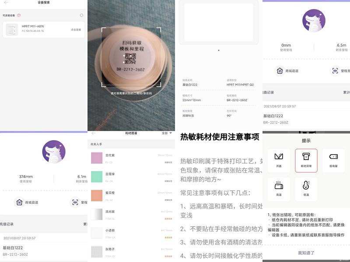Expand the 全部 filter dropdown
350x262 pixels.
pyautogui.click(x=167, y=133)
